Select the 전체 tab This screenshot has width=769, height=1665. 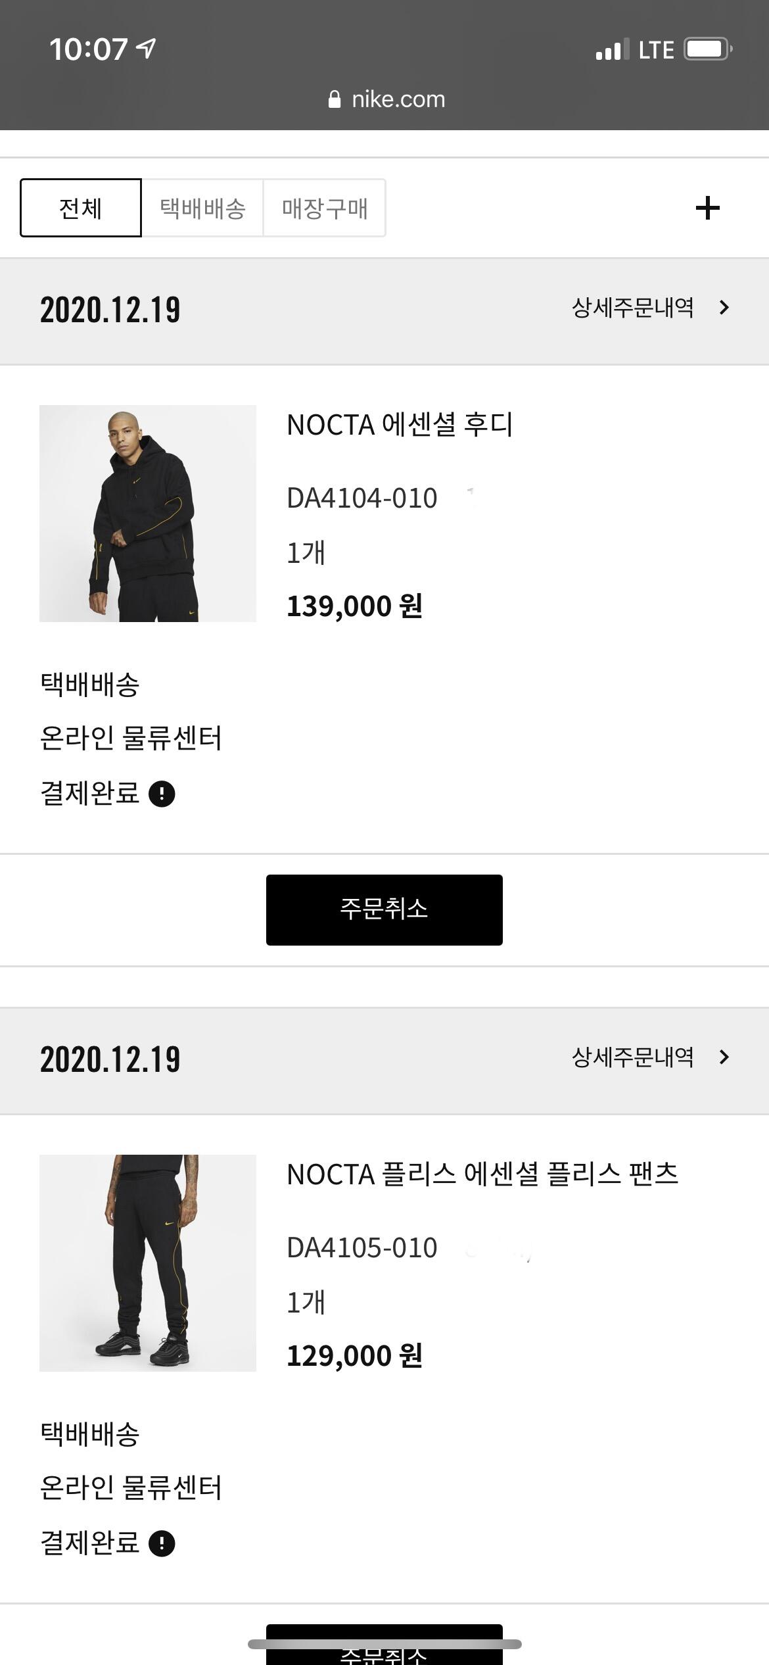coord(80,208)
